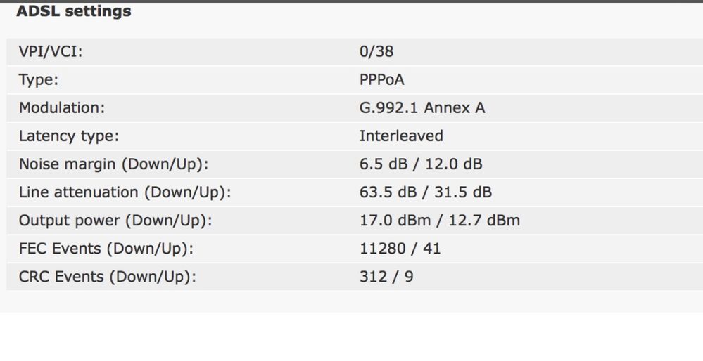The height and width of the screenshot is (361, 703).
Task: Click the blank area below the settings table
Action: pyautogui.click(x=352, y=336)
